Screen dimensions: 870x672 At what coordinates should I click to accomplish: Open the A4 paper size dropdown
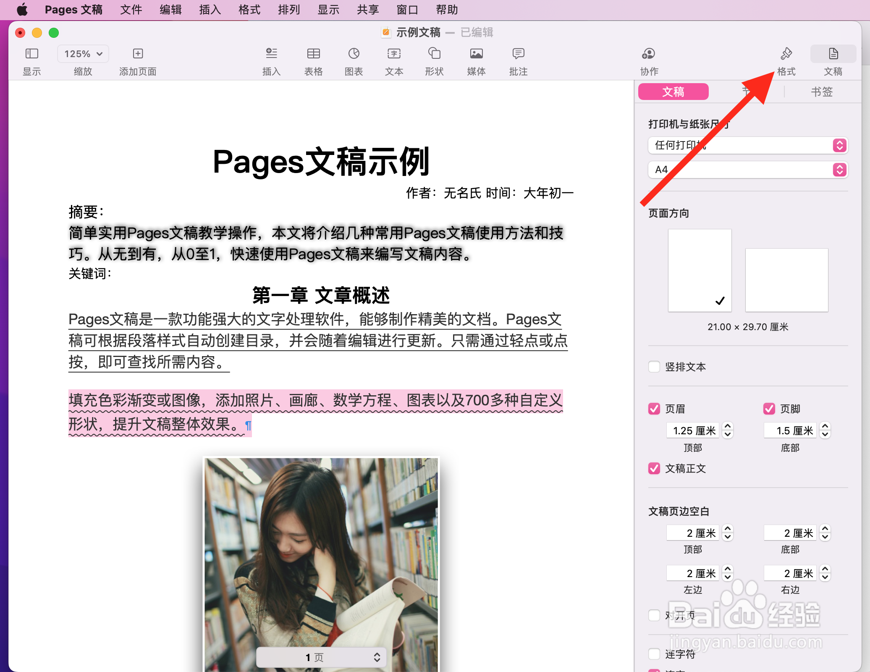[x=748, y=170]
